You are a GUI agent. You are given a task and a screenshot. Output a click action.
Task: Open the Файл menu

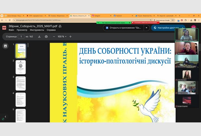coord(11,30)
